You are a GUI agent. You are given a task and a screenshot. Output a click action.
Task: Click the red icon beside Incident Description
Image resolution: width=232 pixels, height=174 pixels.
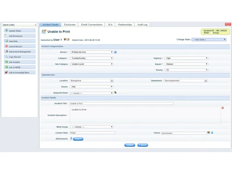tap(223, 108)
